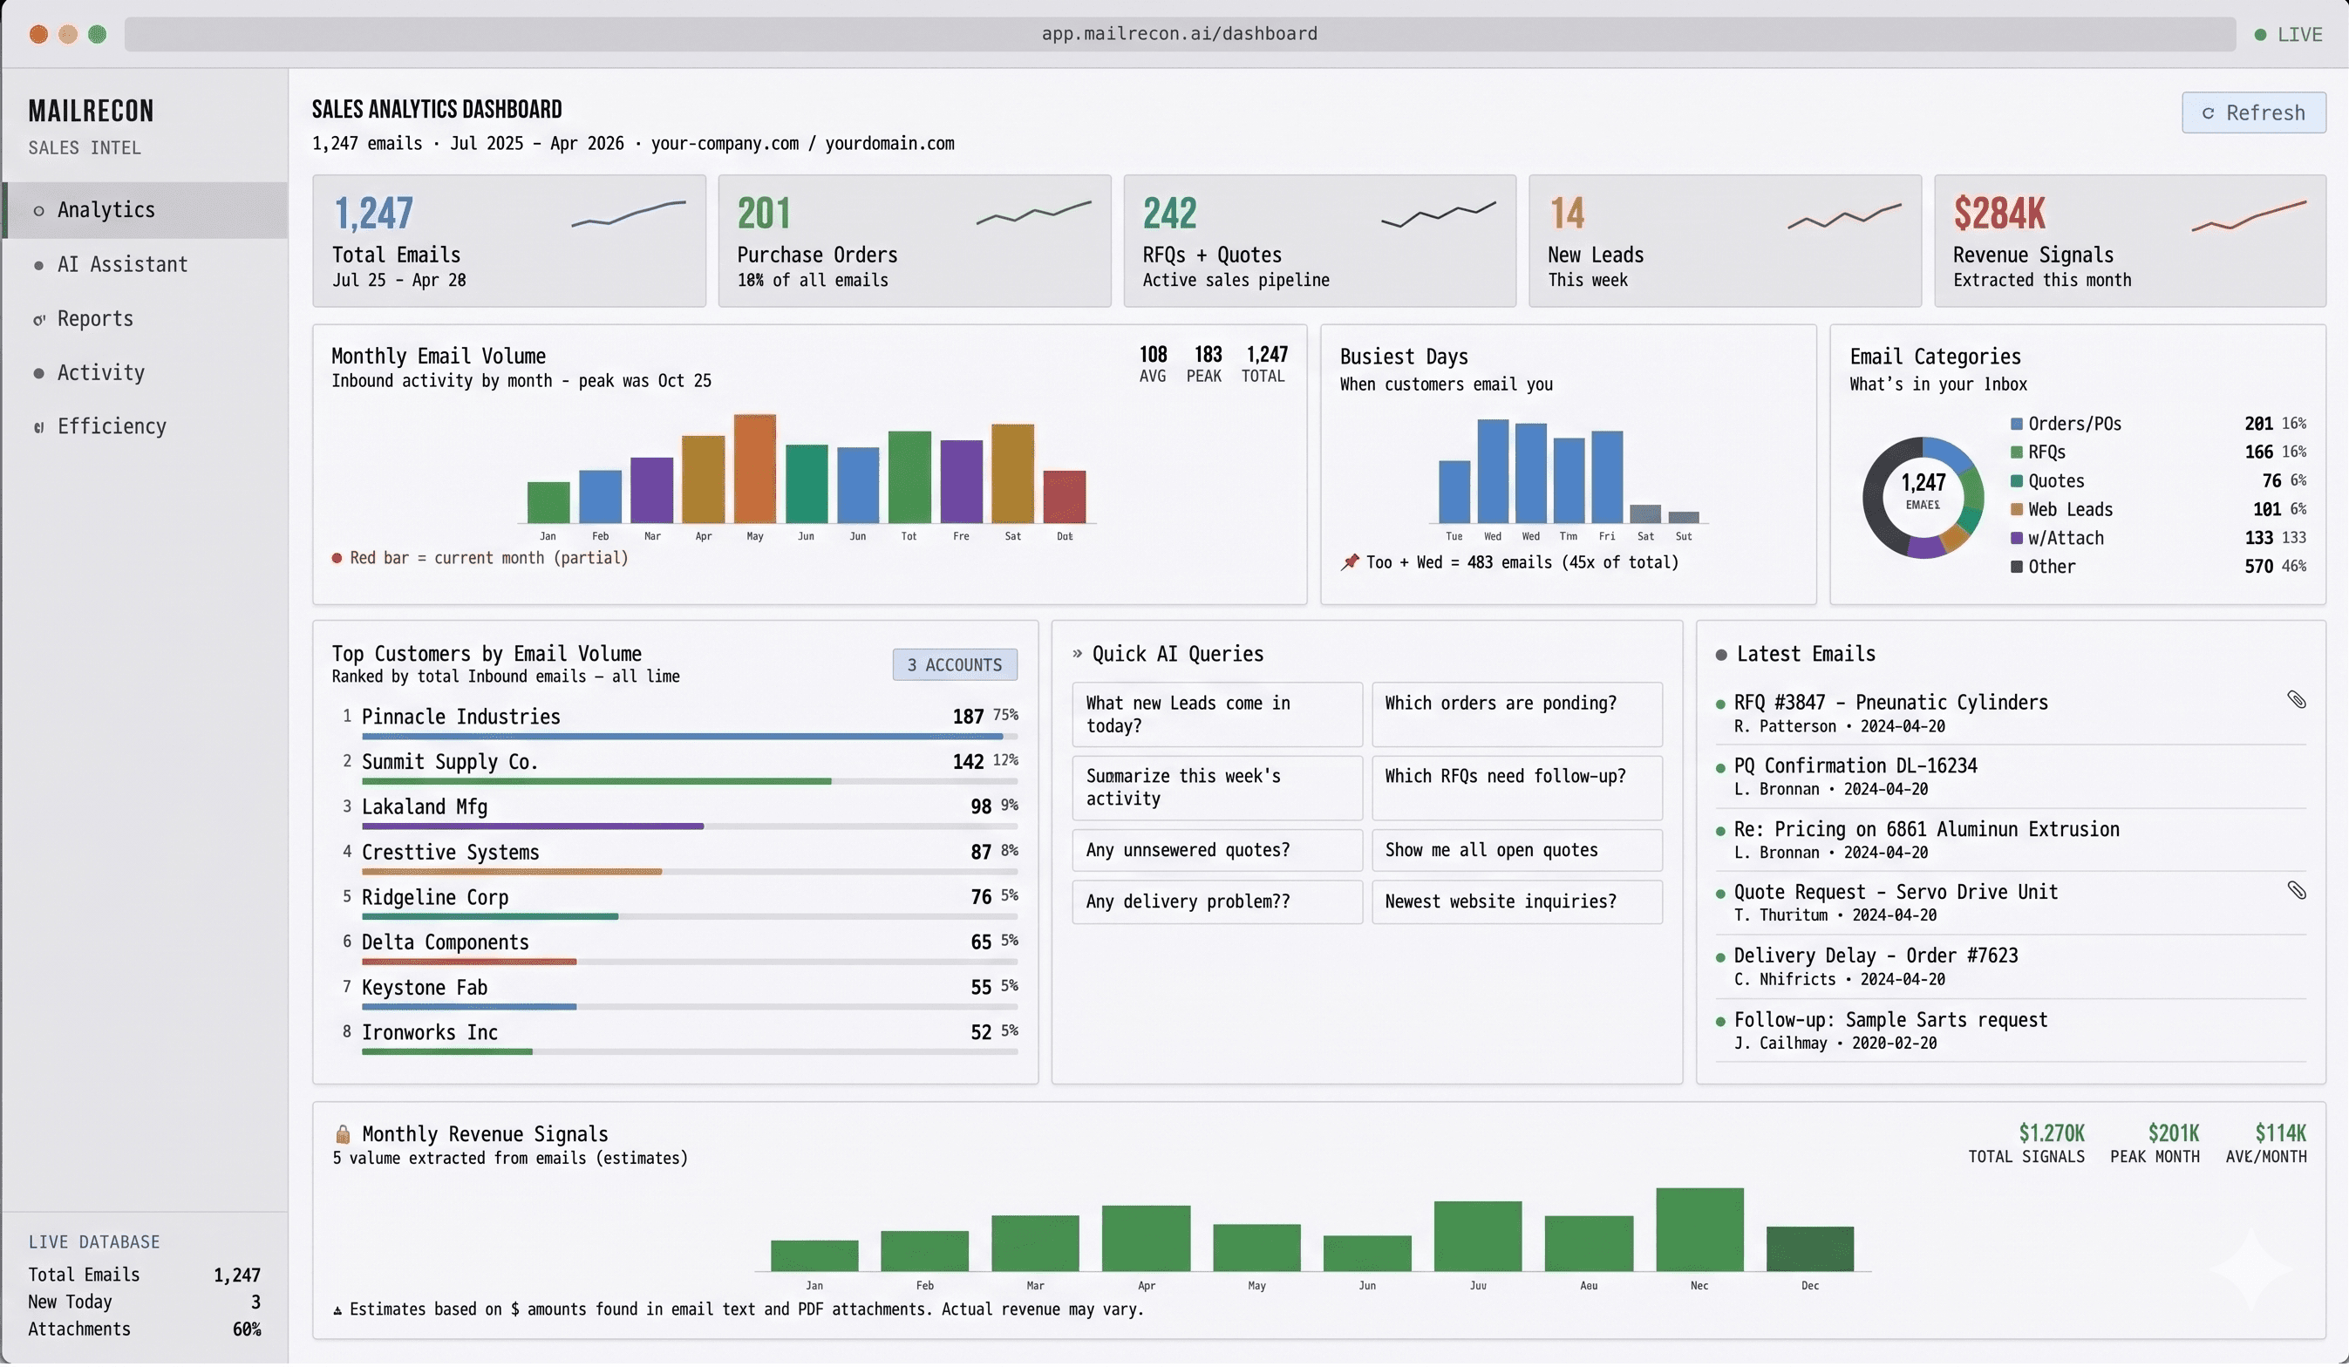
Task: Click the 3 ACCOUNTS badge
Action: [x=955, y=665]
